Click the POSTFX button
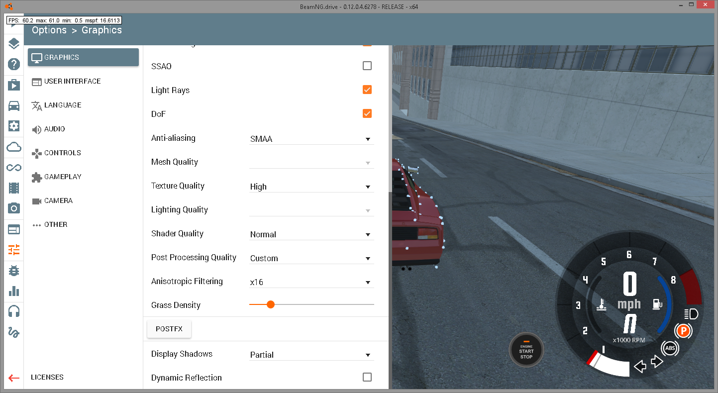The image size is (718, 393). [x=169, y=329]
